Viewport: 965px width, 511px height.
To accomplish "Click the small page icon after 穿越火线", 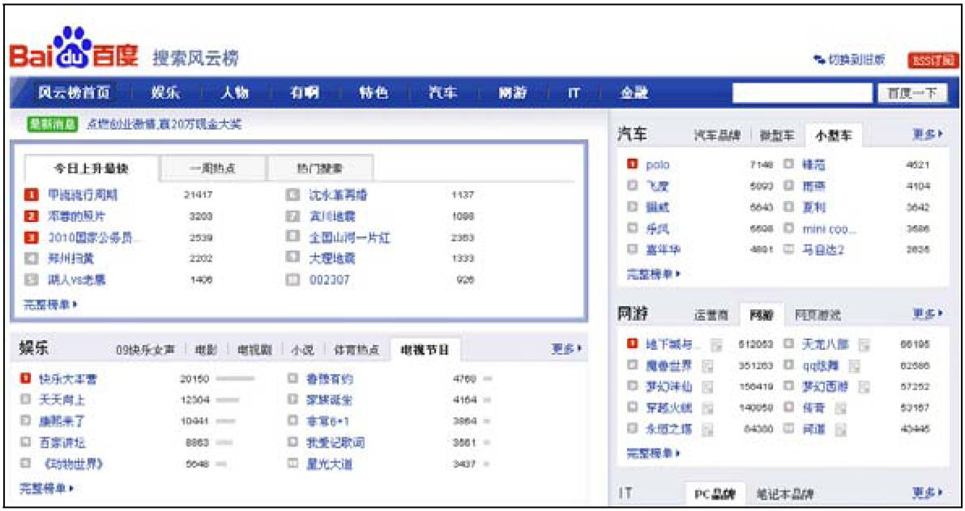I will point(708,408).
